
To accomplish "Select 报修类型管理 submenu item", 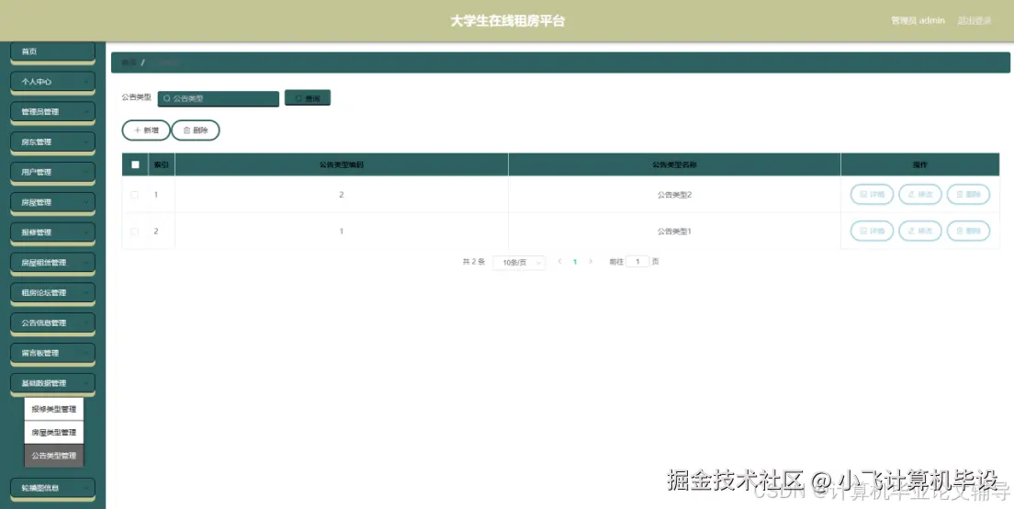I will click(x=54, y=409).
